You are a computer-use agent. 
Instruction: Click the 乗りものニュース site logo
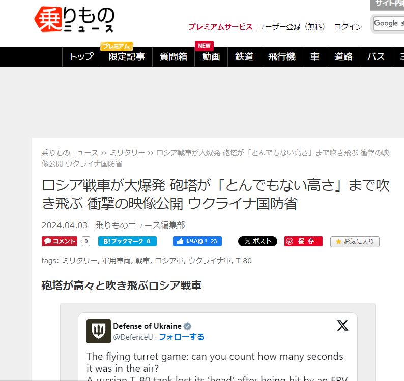74,19
